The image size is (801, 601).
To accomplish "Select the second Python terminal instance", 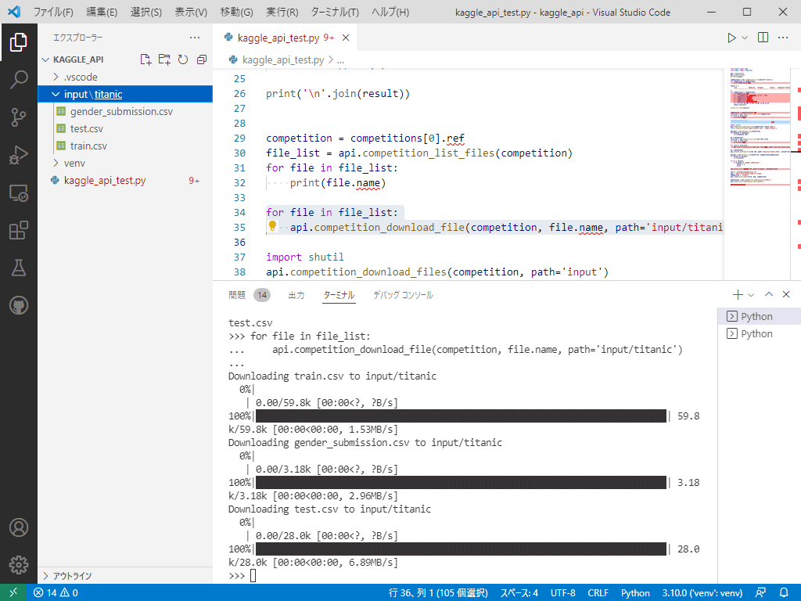I will point(756,333).
